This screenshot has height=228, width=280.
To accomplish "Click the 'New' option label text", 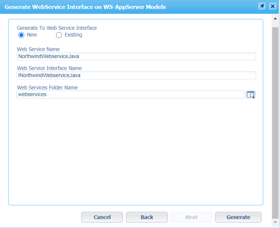I will click(x=32, y=35).
